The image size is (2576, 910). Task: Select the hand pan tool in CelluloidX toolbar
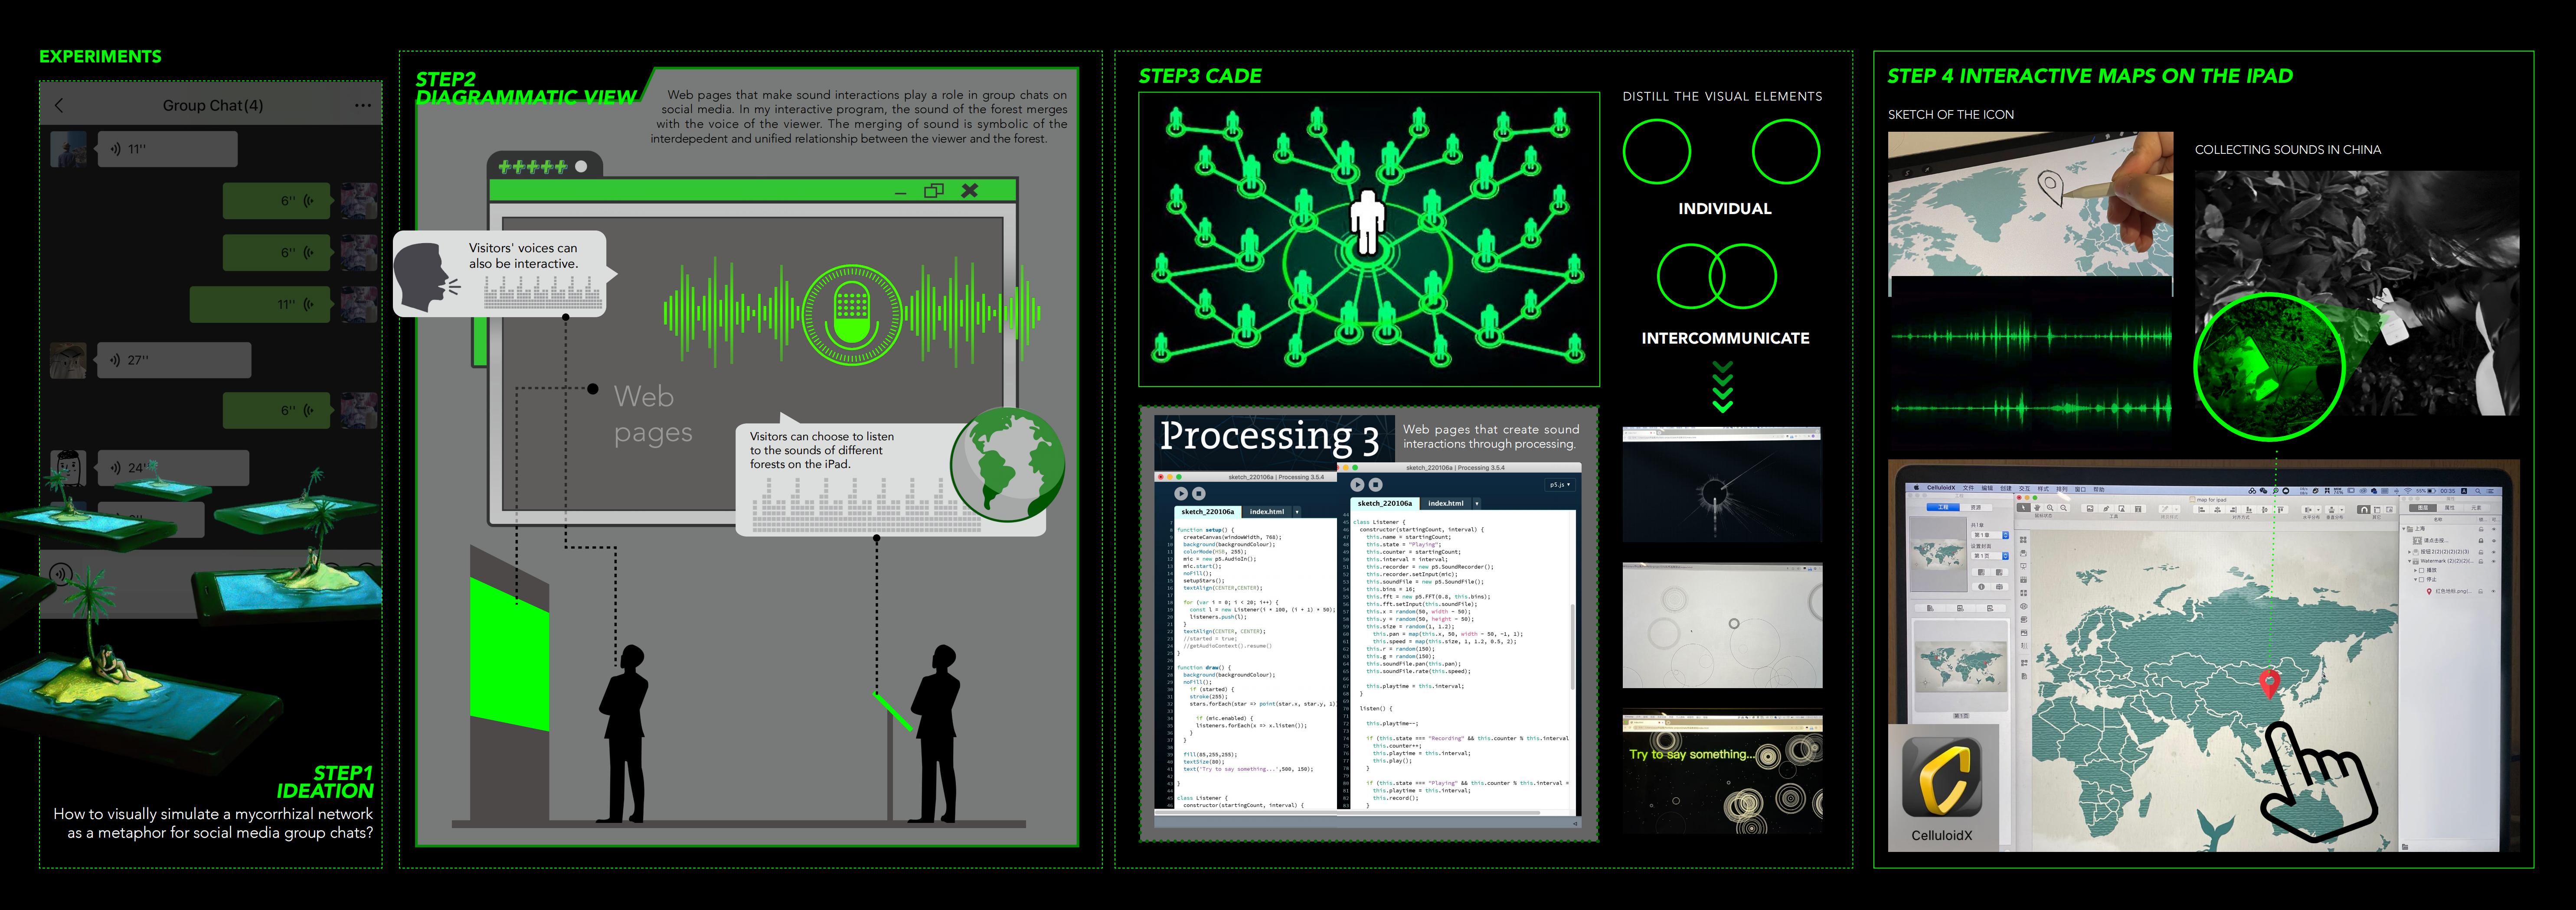pyautogui.click(x=2037, y=507)
